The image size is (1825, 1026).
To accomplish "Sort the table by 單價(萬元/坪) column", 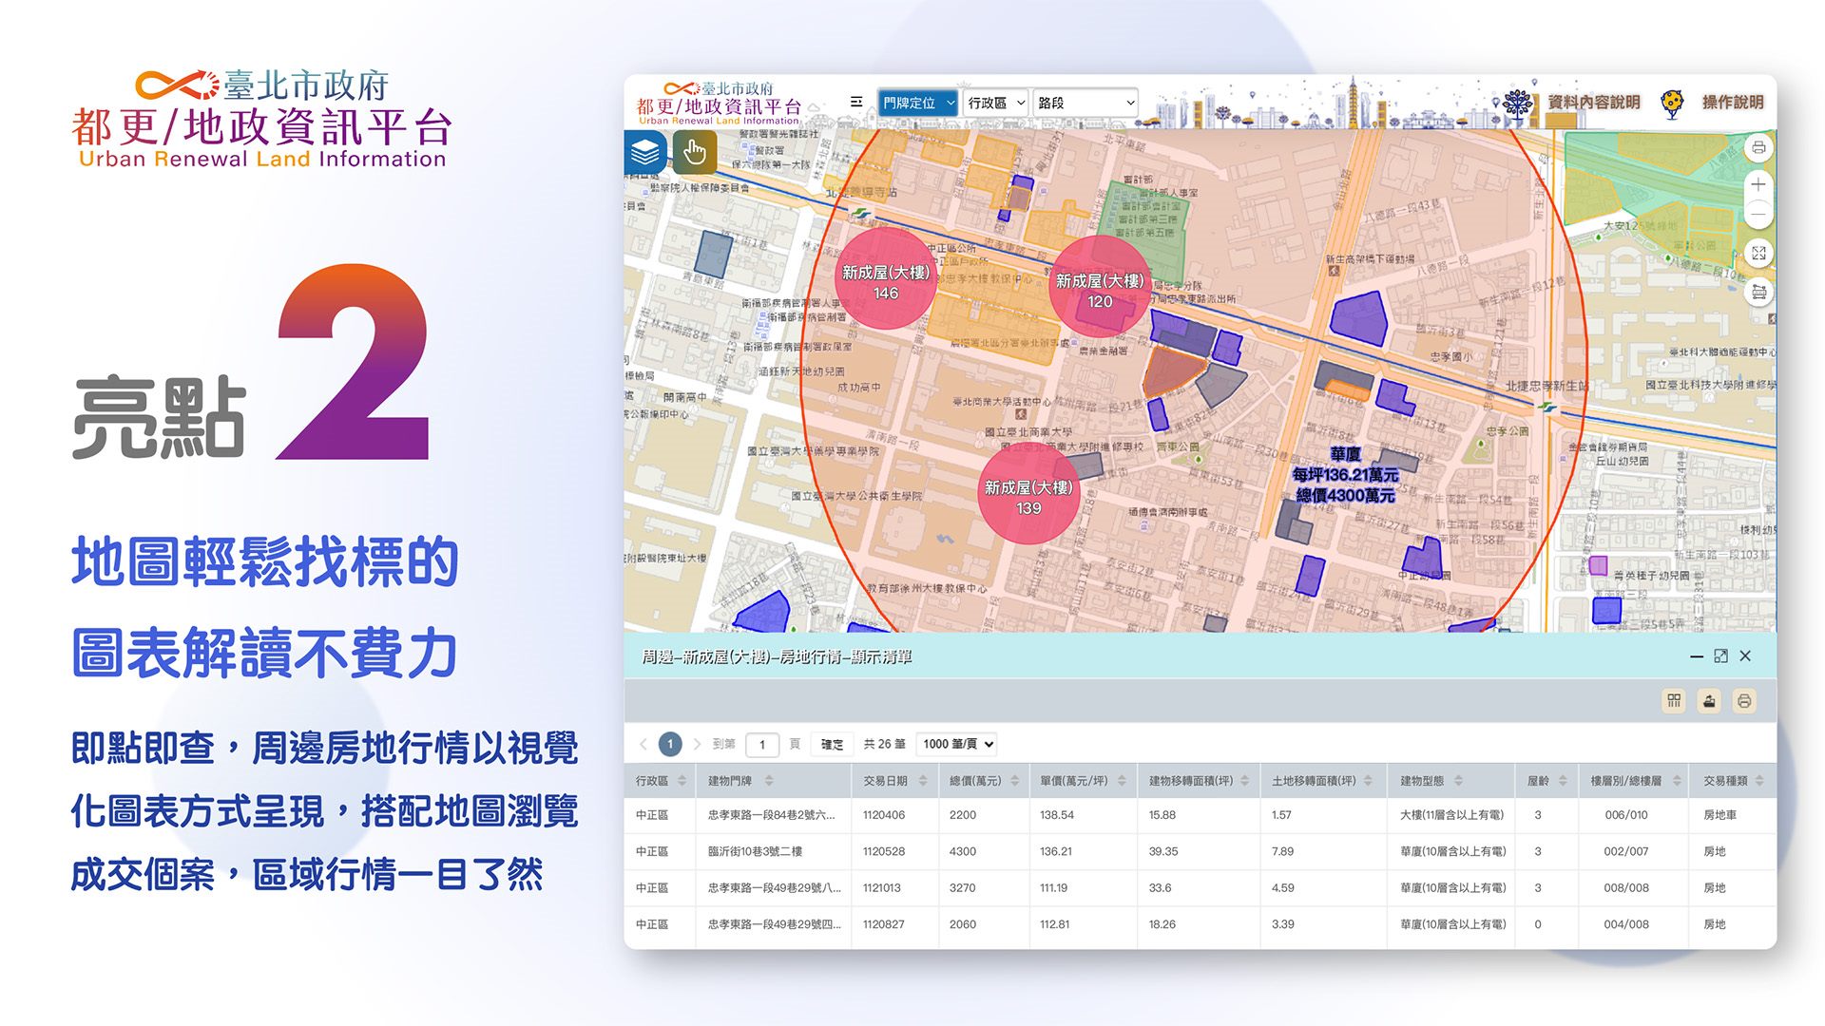I will pos(1122,781).
